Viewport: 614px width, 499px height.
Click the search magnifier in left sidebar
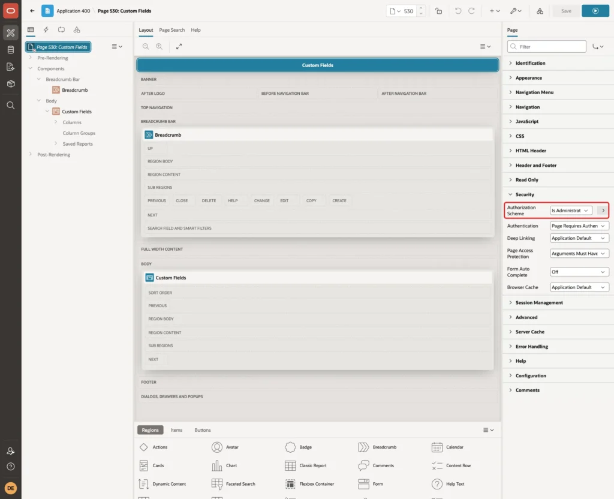coord(11,106)
